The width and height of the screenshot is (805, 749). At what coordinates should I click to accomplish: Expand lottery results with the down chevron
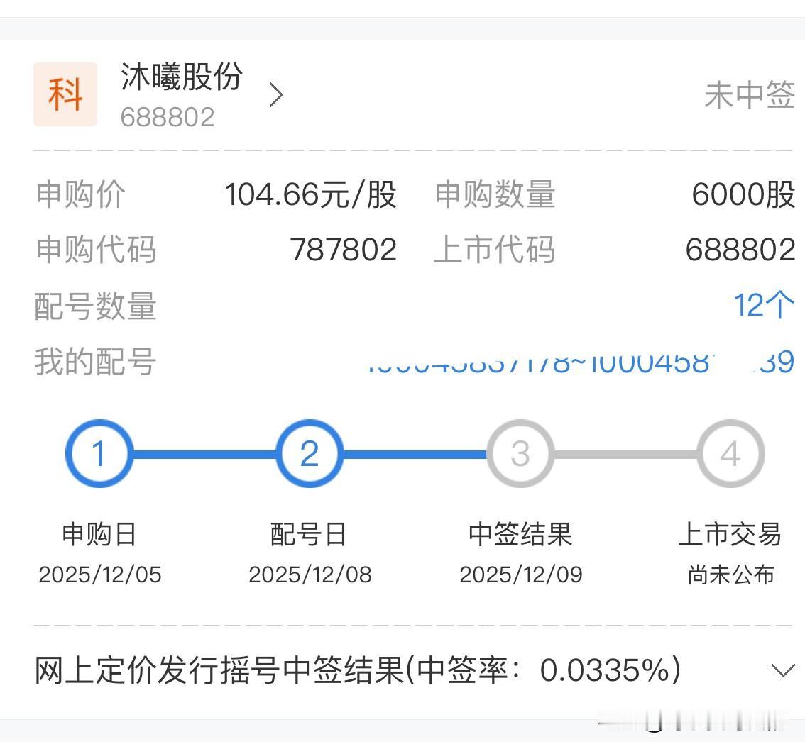point(783,670)
